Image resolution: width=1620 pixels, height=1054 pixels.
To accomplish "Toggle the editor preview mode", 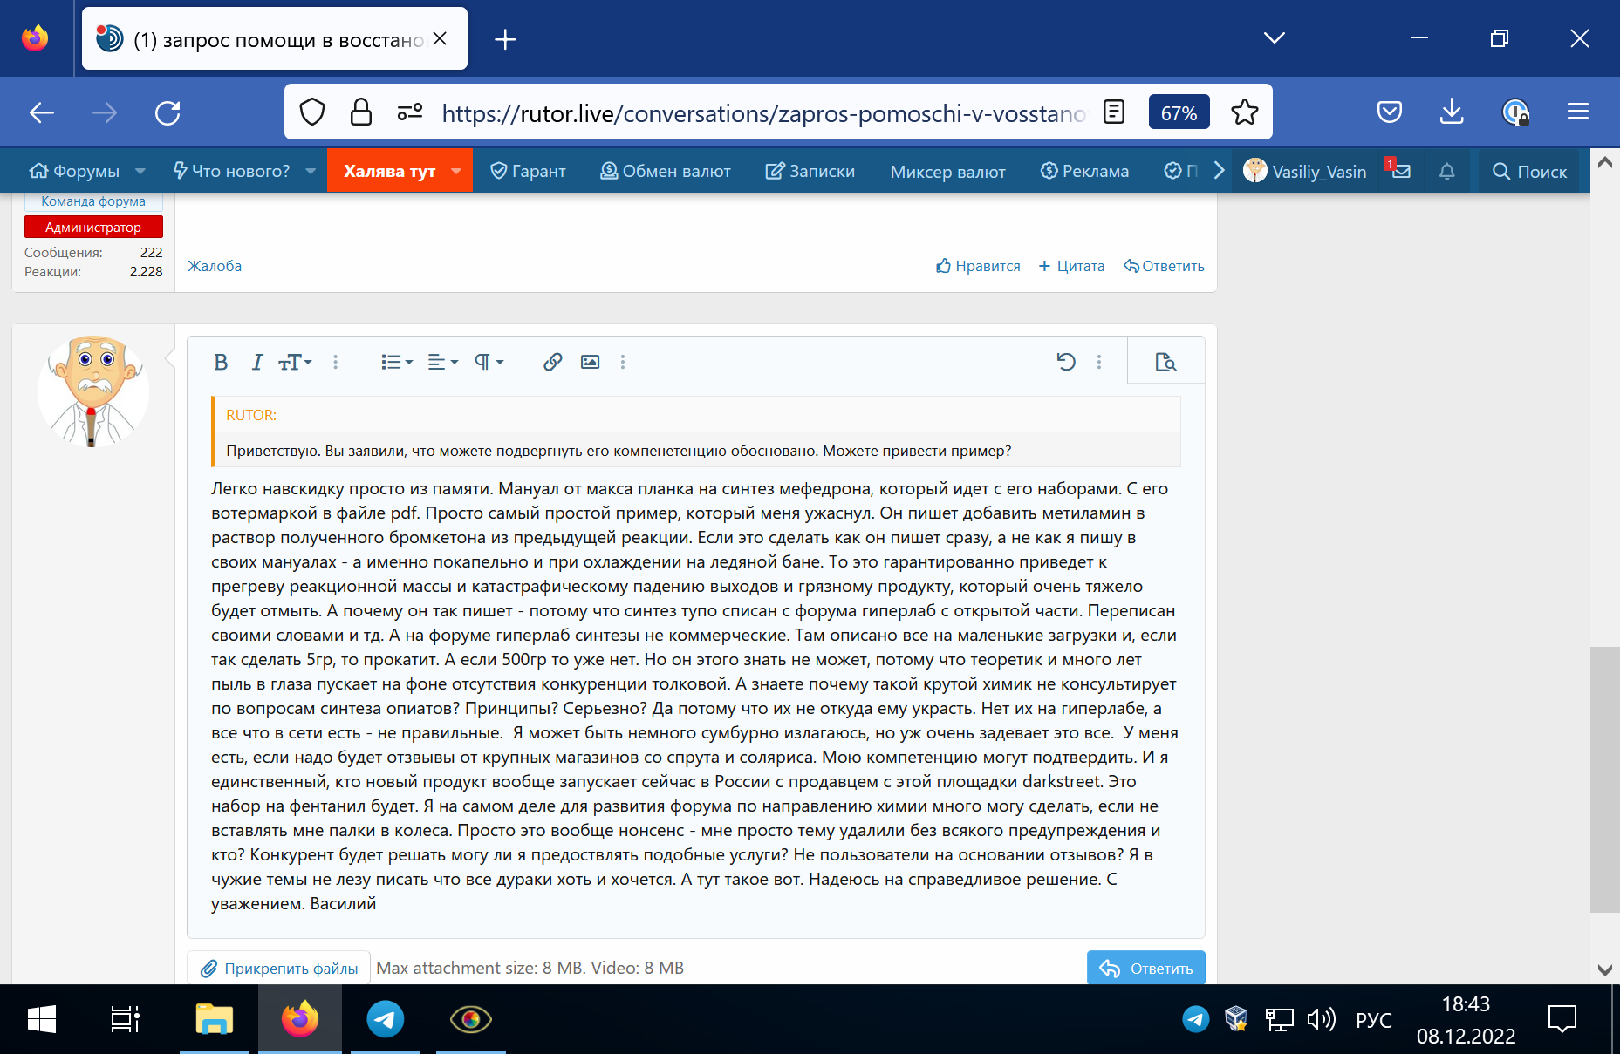I will click(x=1165, y=362).
